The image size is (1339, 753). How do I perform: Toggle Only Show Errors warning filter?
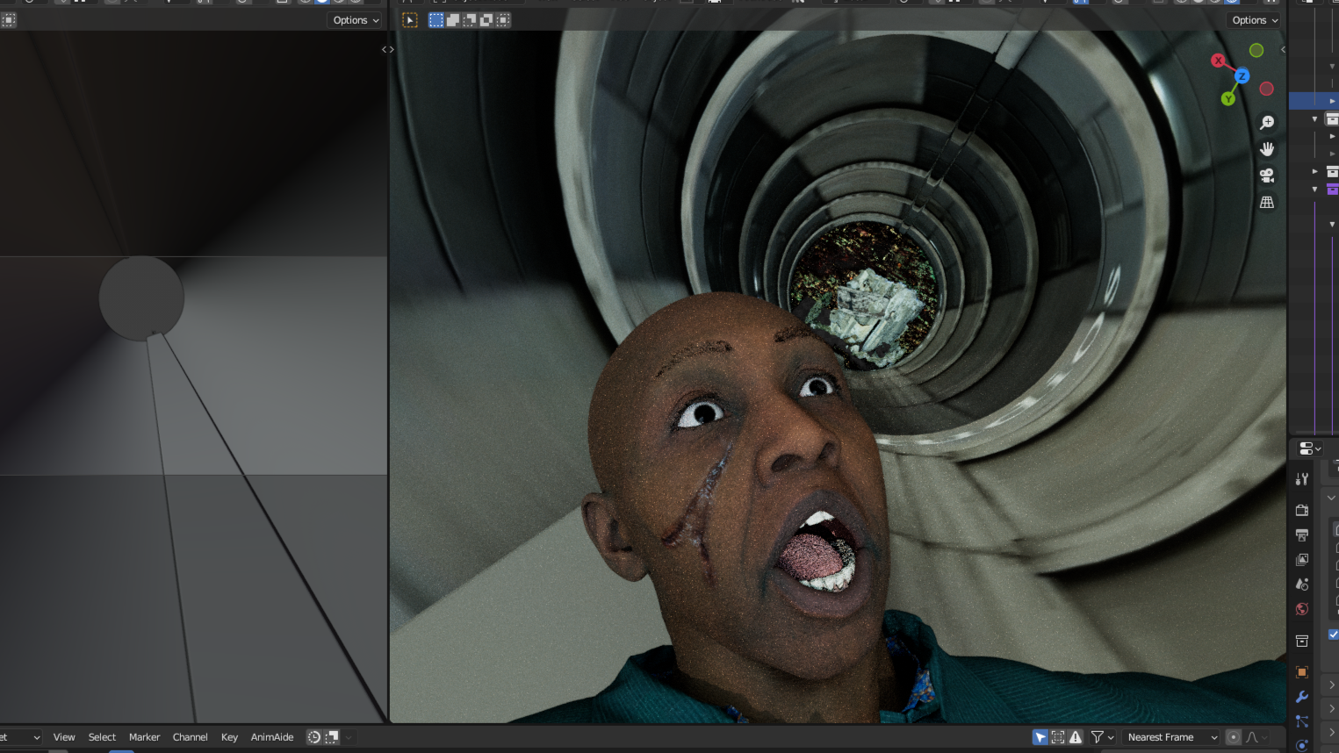point(1076,737)
